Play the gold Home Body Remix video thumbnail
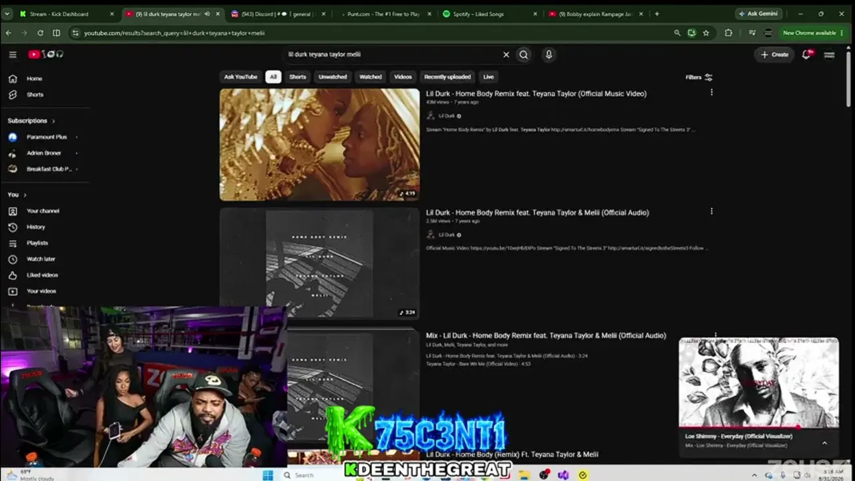This screenshot has width=855, height=481. click(x=320, y=144)
